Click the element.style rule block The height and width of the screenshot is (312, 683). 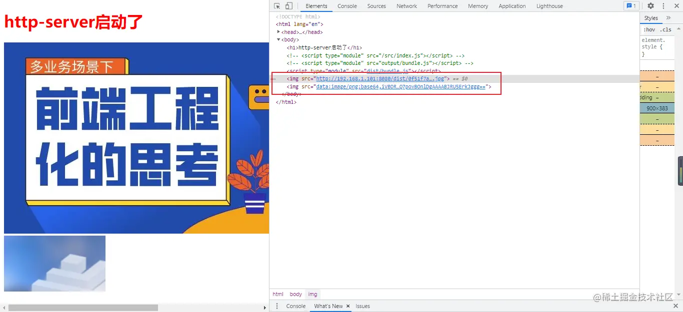pos(656,47)
